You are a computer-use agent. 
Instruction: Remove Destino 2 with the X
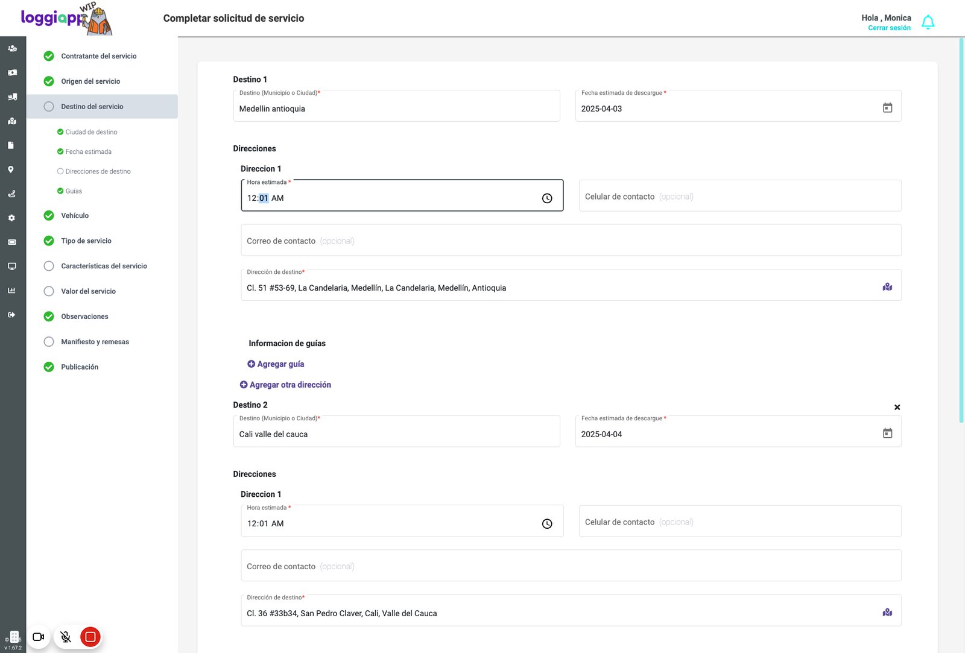tap(897, 408)
